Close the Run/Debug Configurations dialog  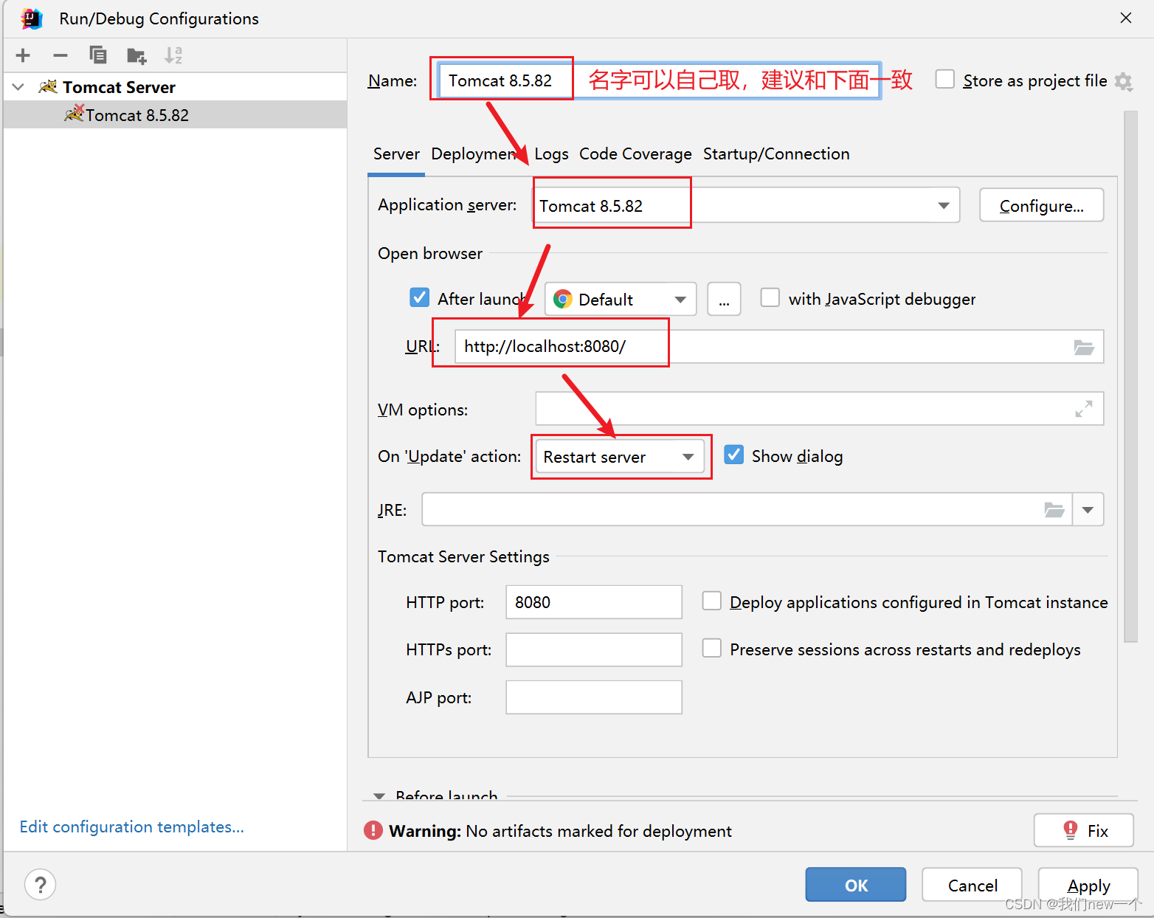(1125, 18)
